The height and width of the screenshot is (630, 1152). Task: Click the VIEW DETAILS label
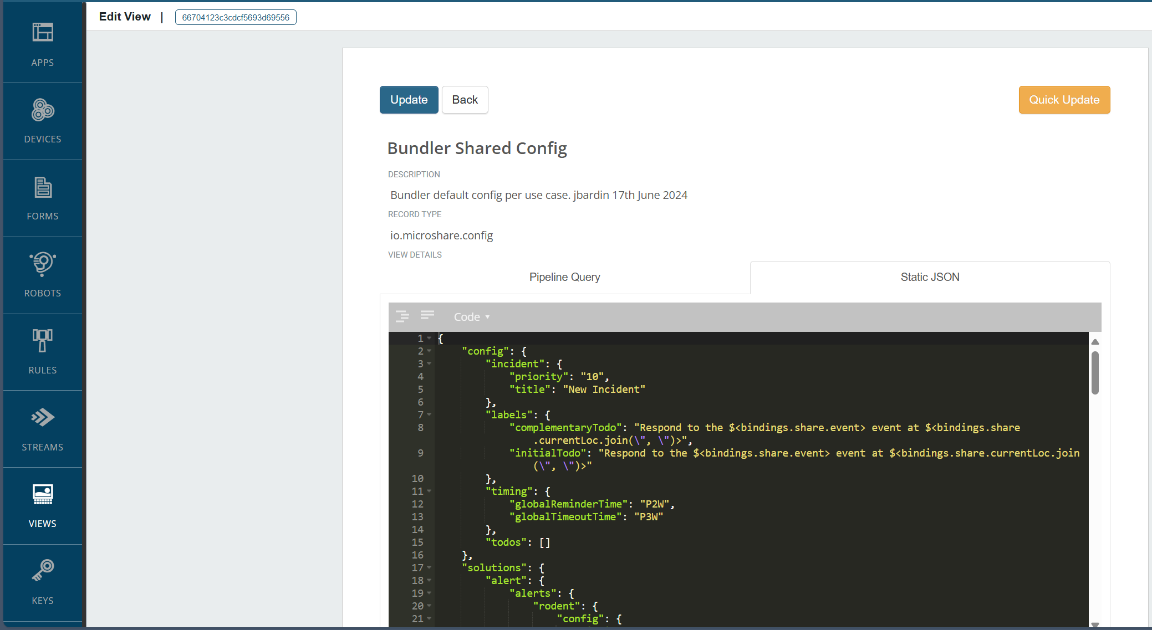tap(415, 255)
